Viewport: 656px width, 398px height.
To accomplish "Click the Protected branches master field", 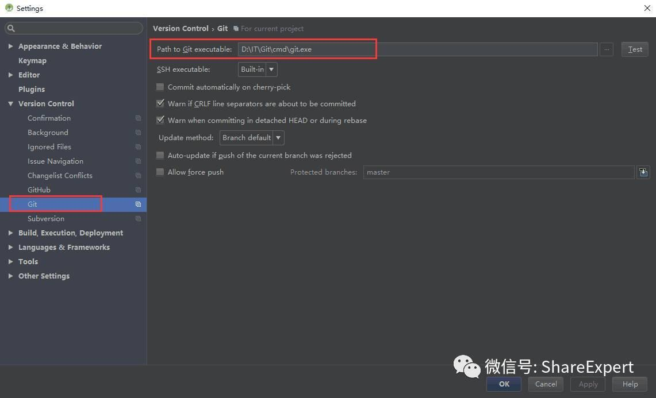I will click(498, 172).
